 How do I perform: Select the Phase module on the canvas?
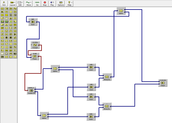point(35,56)
